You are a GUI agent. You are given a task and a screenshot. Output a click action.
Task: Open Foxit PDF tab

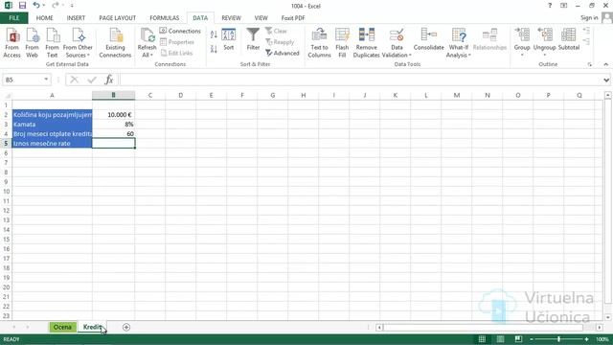[293, 18]
